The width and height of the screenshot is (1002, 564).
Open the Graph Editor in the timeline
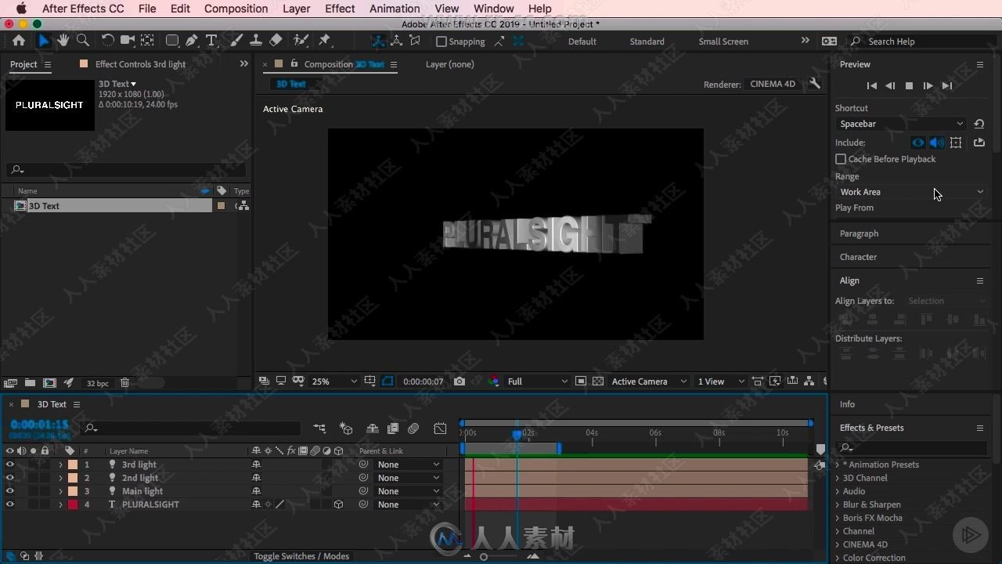point(441,428)
